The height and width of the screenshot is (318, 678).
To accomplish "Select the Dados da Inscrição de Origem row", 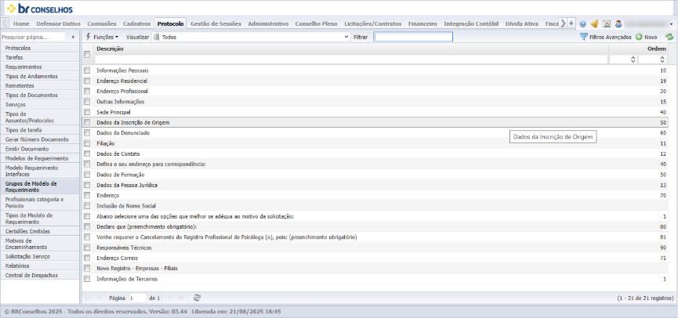I will (375, 122).
